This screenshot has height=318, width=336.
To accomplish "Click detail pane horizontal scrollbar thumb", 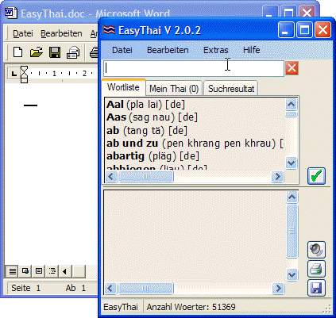I will pos(146,288).
